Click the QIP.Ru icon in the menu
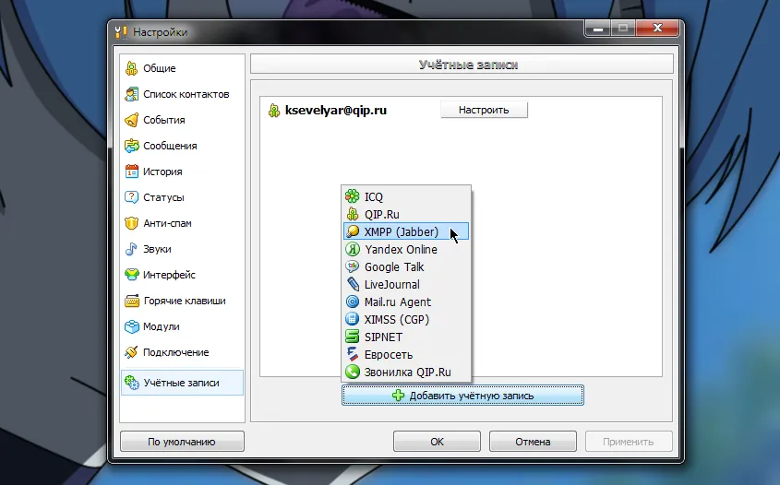This screenshot has height=485, width=780. (x=353, y=214)
